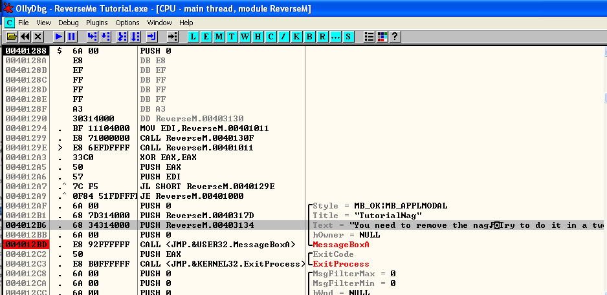Viewport: 607px width, 295px height.
Task: Open Handles window with H button
Action: pyautogui.click(x=258, y=37)
